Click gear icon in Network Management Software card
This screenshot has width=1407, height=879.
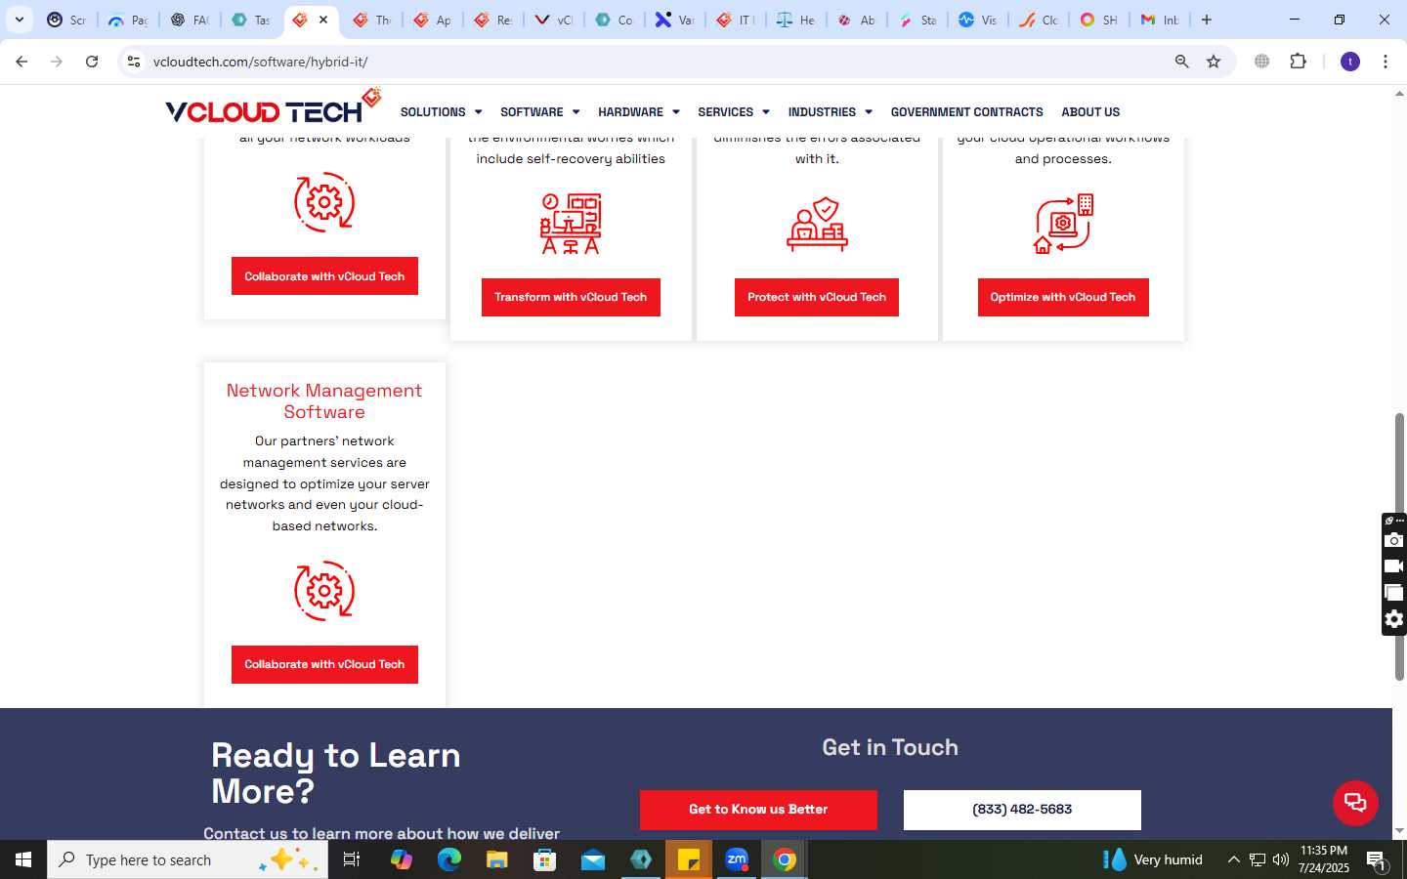point(324,591)
